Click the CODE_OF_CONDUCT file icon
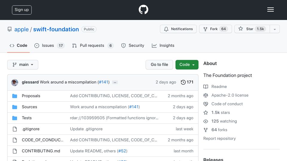The height and width of the screenshot is (161, 287). 15,140
